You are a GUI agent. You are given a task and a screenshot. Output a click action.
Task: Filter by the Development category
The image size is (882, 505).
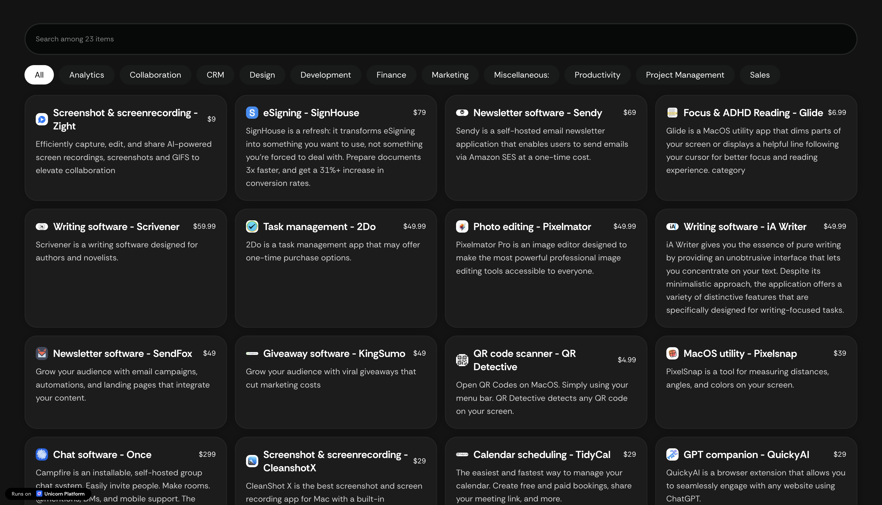326,75
